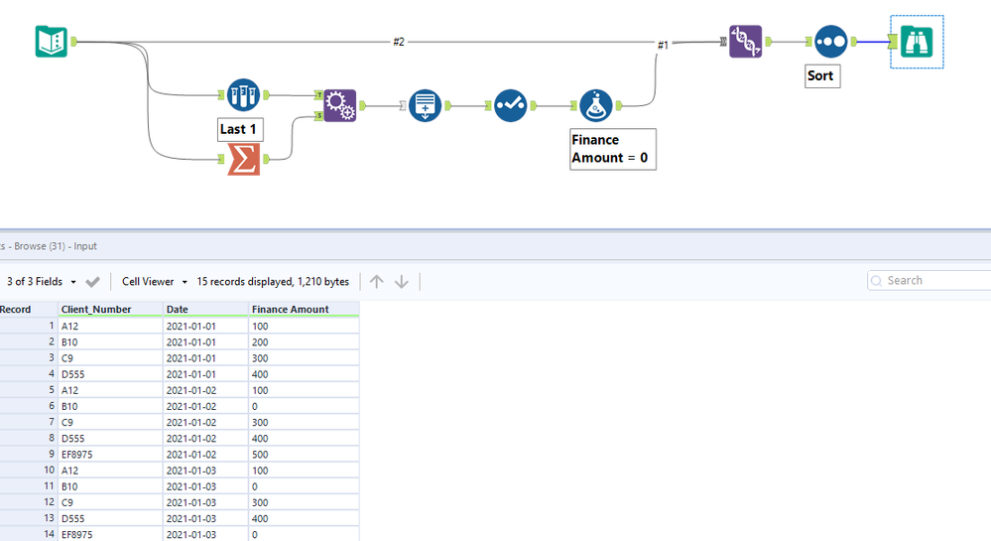Select Client_Number D555 in row 4

[110, 374]
